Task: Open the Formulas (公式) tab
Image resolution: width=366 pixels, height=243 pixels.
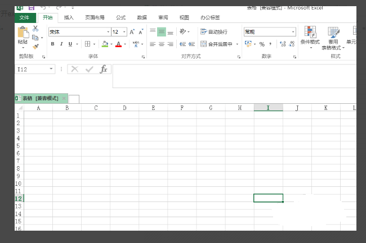Action: pyautogui.click(x=120, y=17)
